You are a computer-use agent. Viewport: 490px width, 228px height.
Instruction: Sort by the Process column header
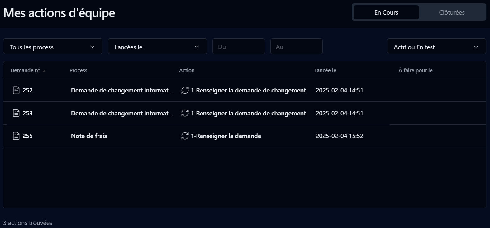pos(78,70)
